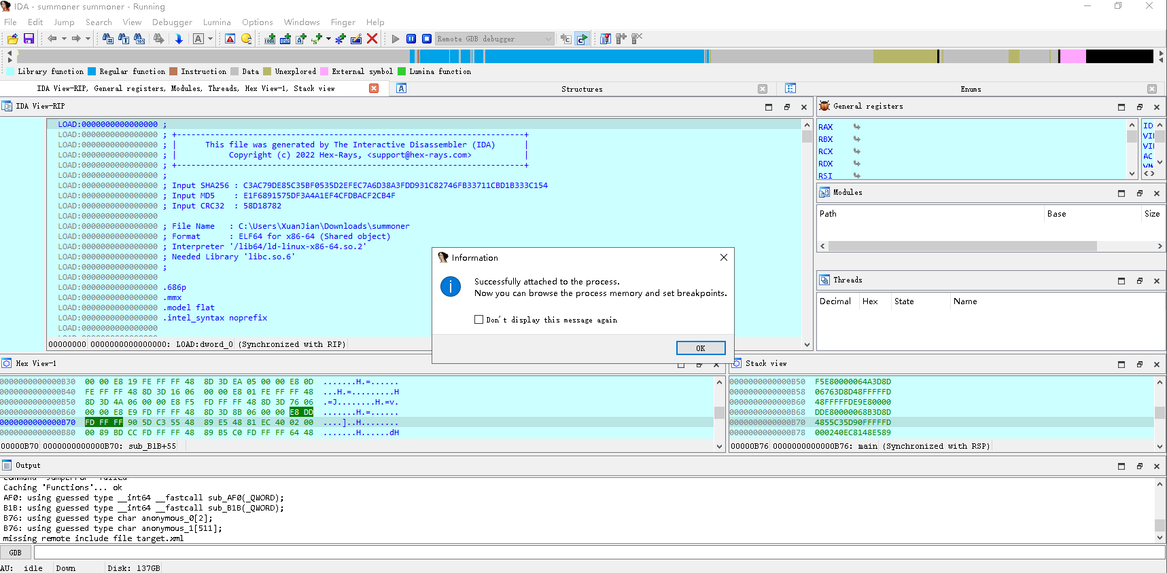Screen dimensions: 1167x573
Task: Jump forward with the right arrow icon
Action: [x=76, y=39]
